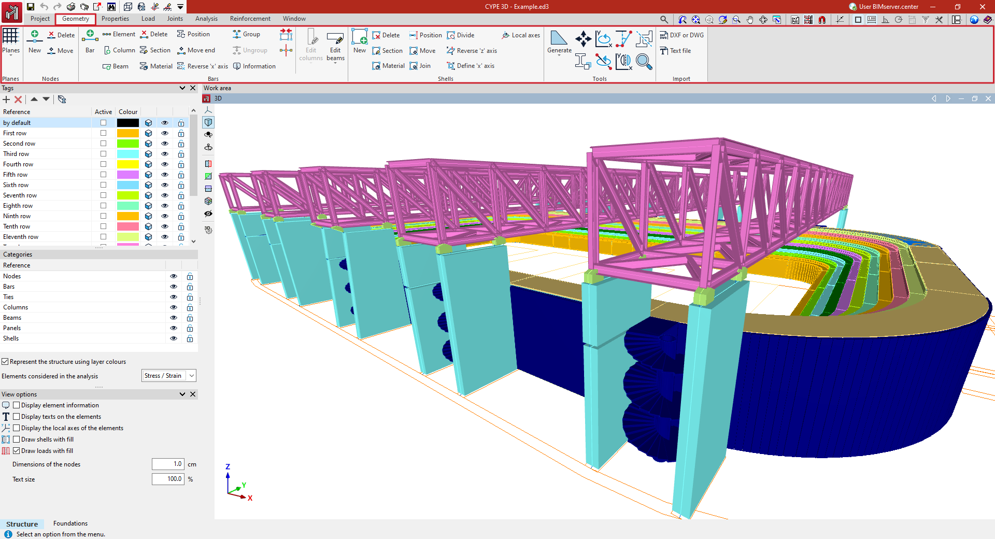Enable Draw shells with fill checkbox
The width and height of the screenshot is (995, 539).
(x=17, y=439)
